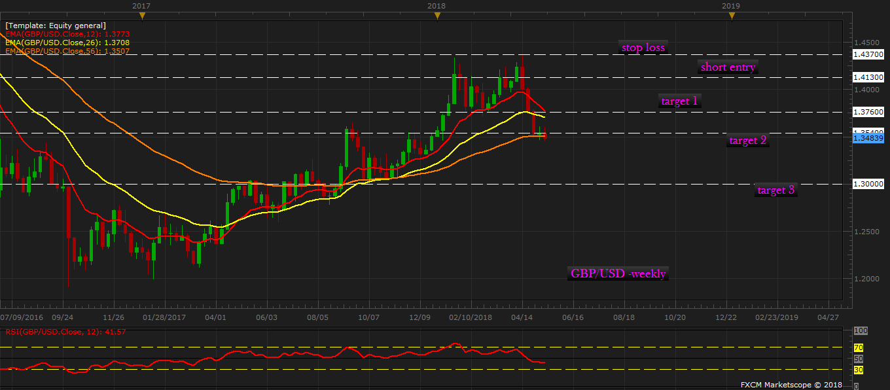Click the 2019 year marker triangle
Screen dimensions: 890x390
coord(731,14)
